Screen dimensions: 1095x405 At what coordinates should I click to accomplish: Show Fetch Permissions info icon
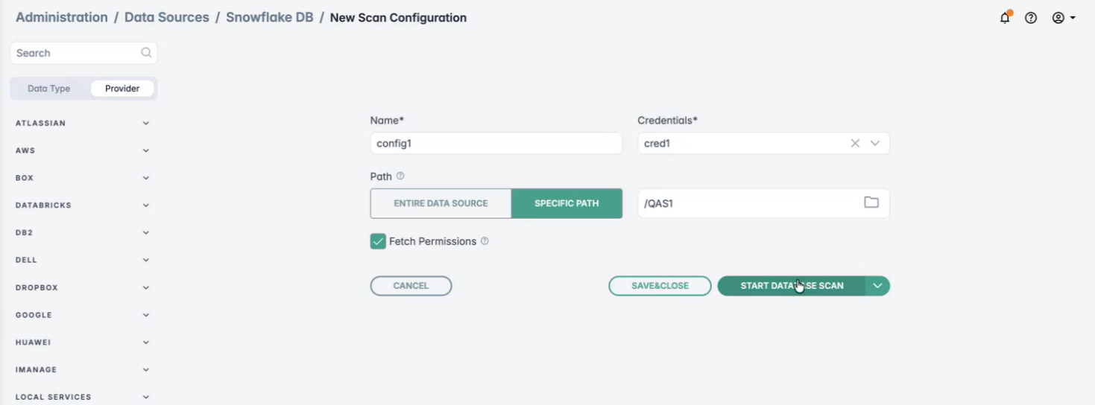coord(485,241)
